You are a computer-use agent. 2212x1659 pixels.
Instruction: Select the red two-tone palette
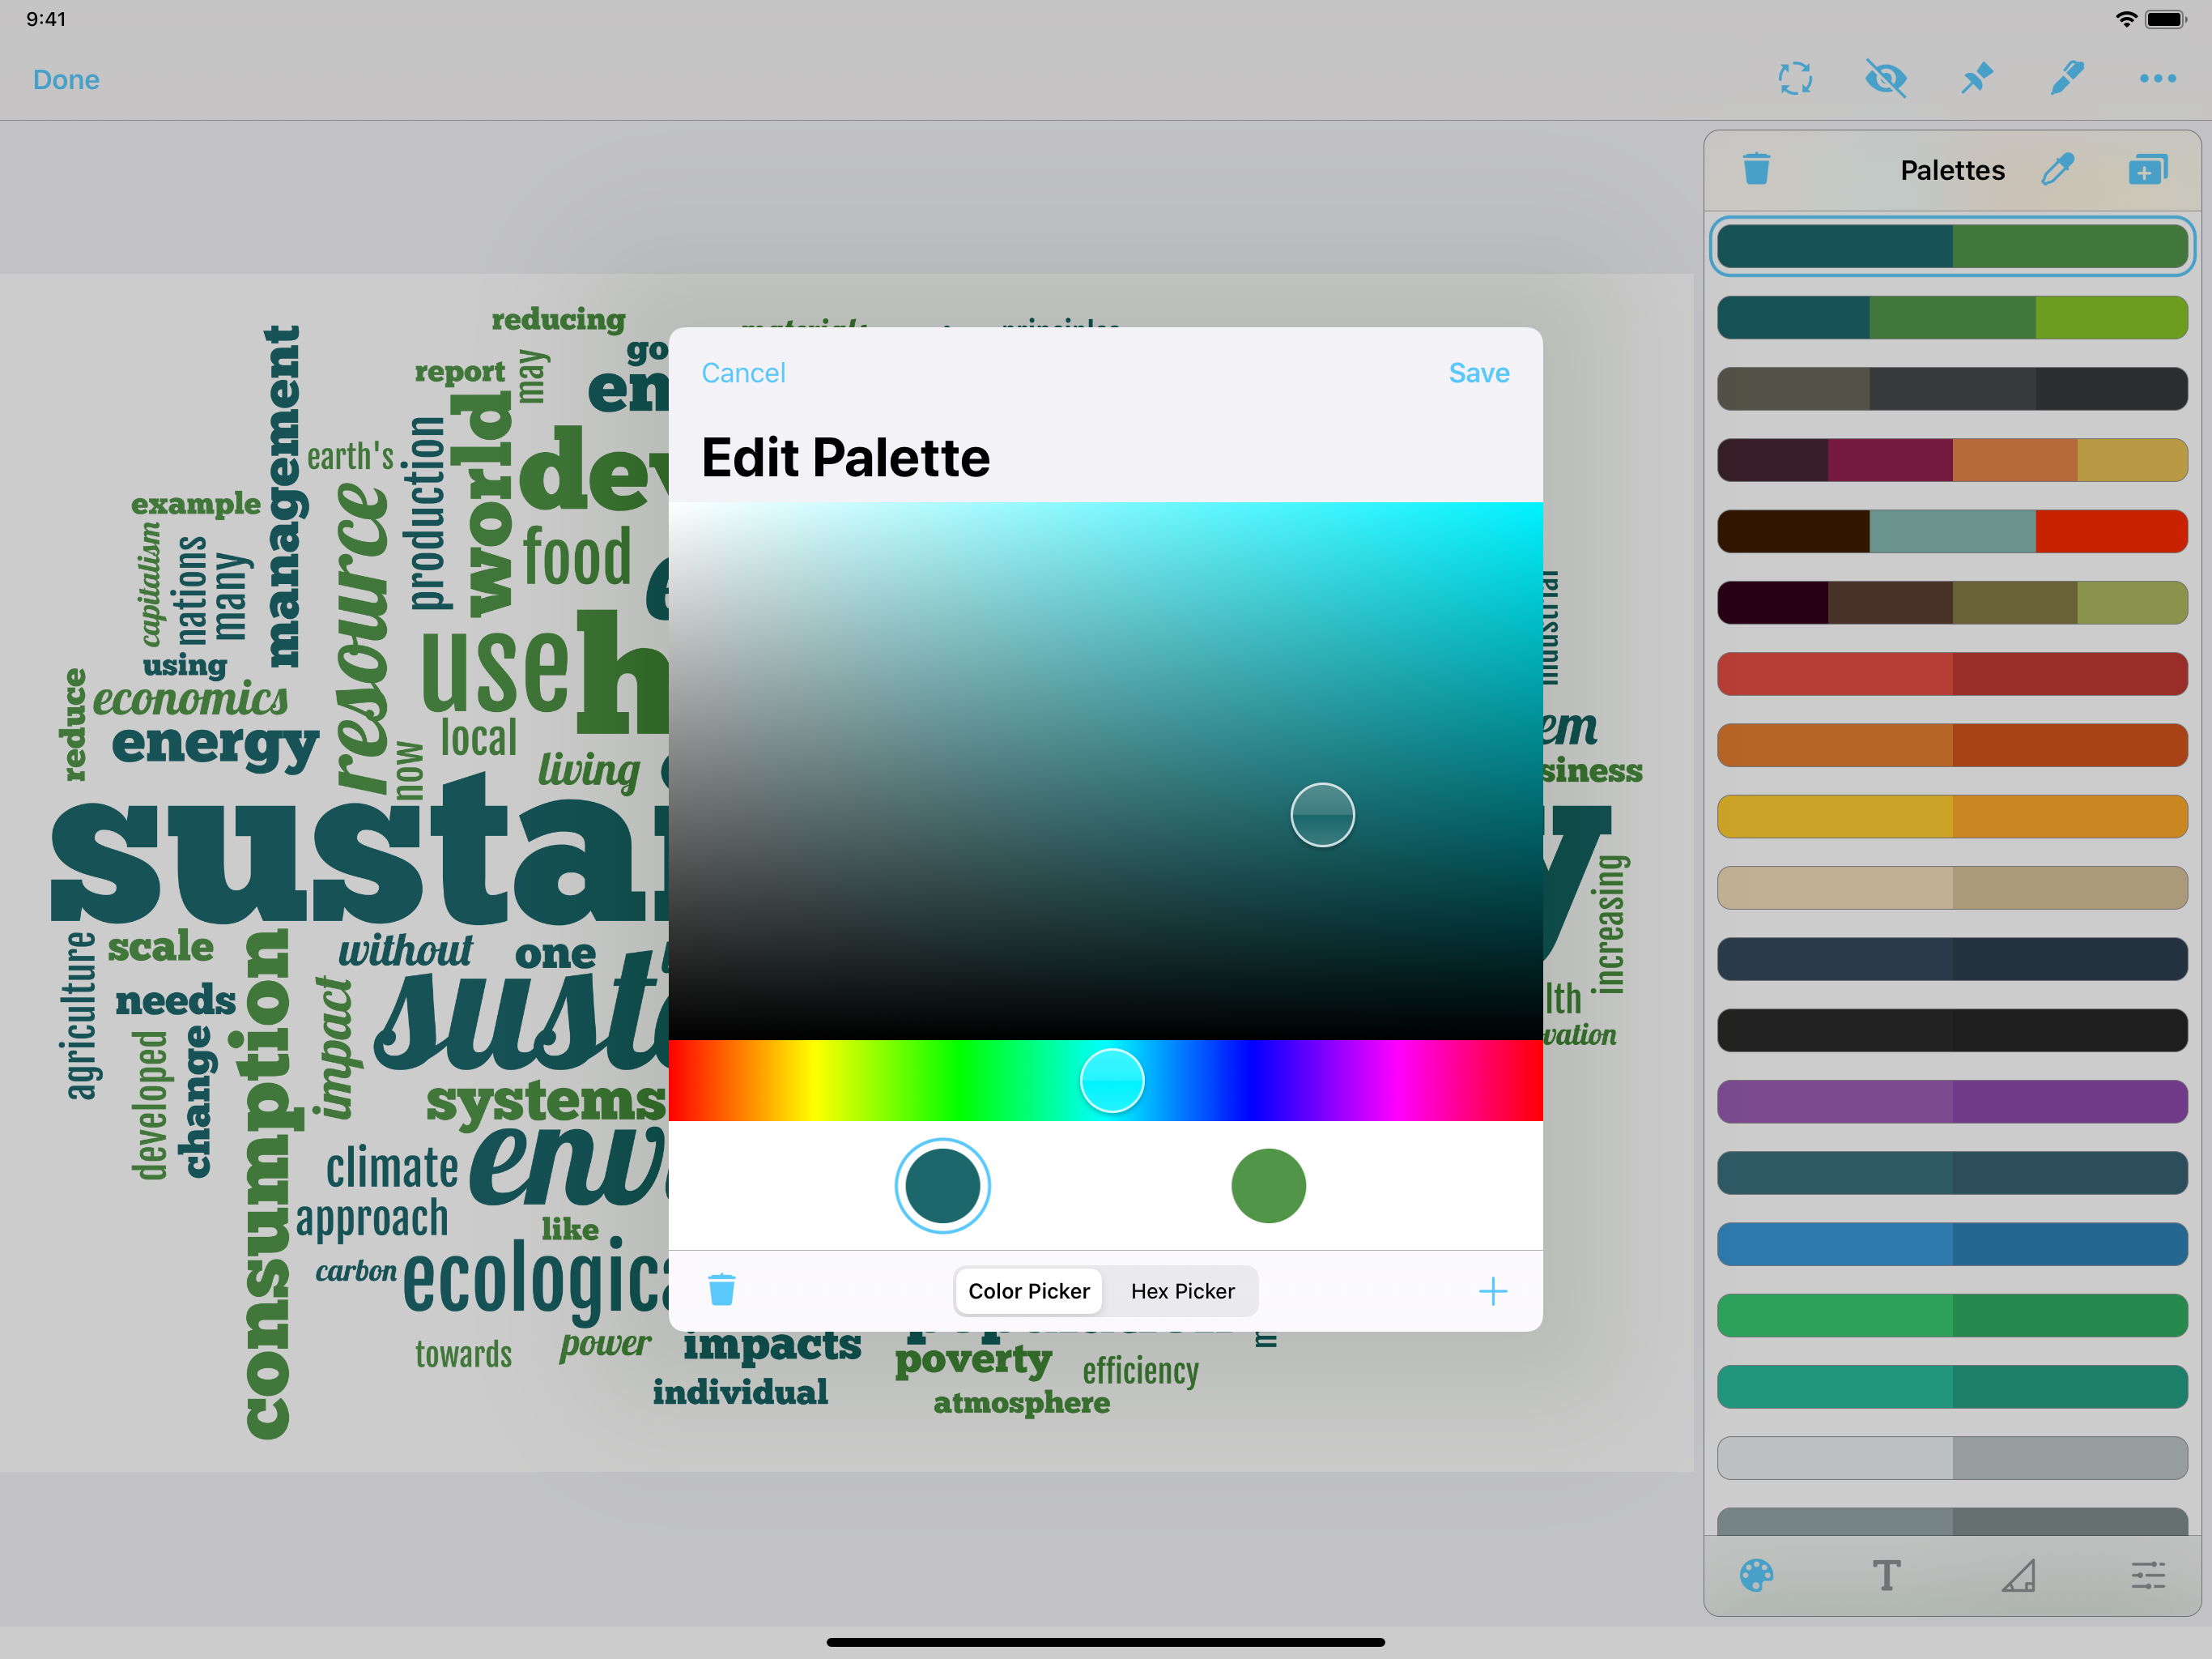click(1952, 673)
